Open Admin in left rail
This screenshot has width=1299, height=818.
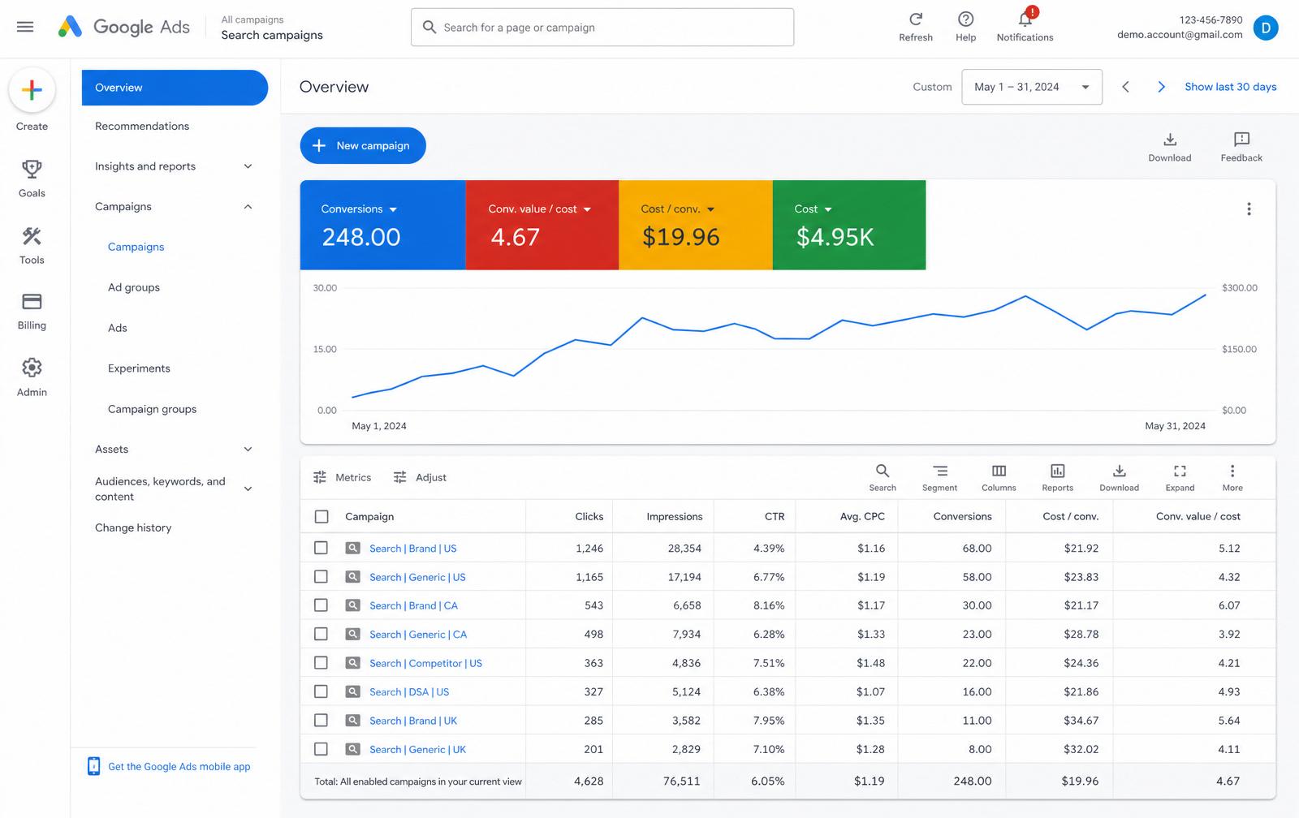[x=32, y=377]
